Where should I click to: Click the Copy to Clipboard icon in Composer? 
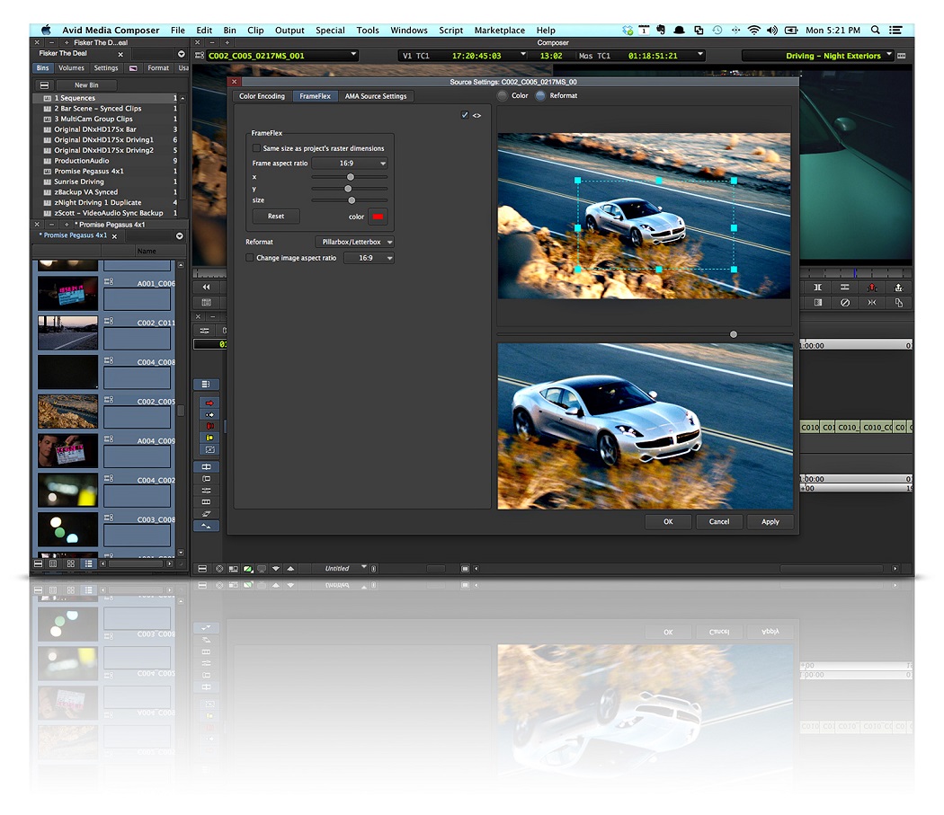point(898,303)
